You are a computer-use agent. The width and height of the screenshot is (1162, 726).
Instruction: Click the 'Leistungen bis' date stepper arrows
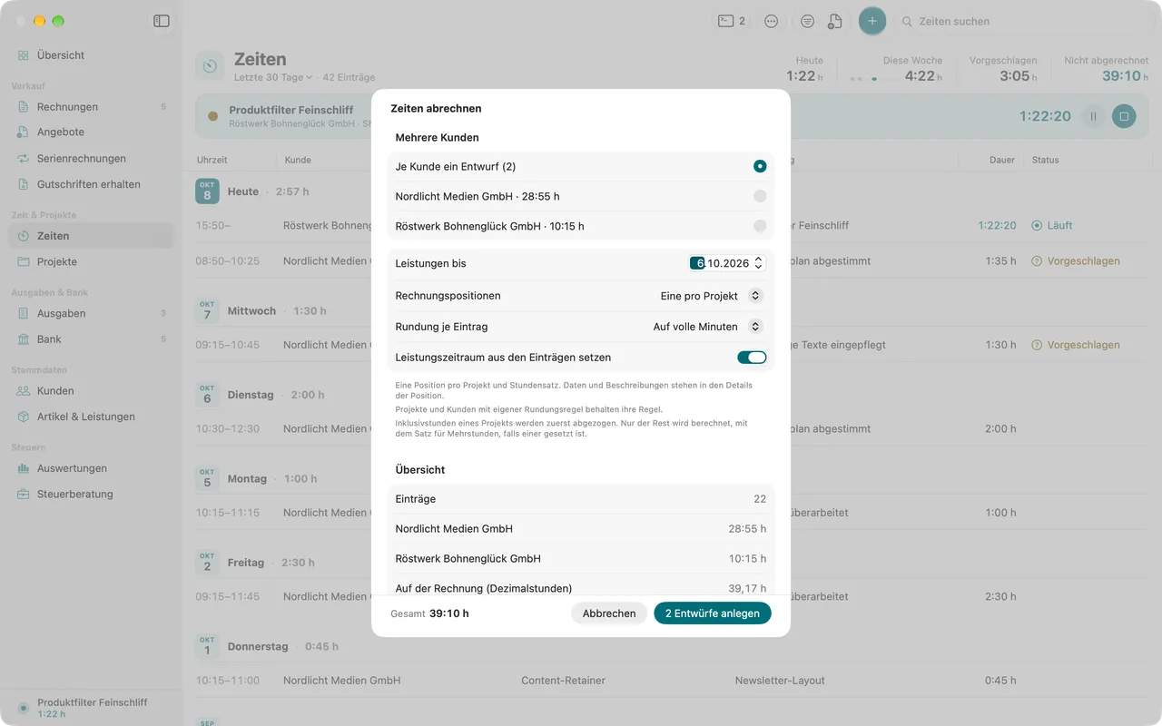(759, 263)
